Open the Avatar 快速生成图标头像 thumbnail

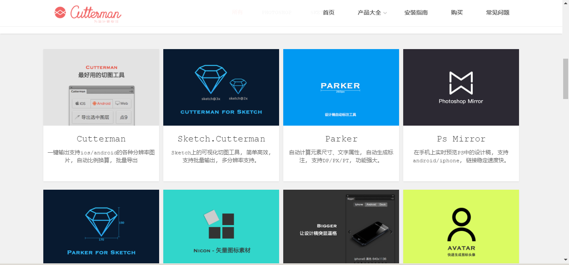coord(461,227)
